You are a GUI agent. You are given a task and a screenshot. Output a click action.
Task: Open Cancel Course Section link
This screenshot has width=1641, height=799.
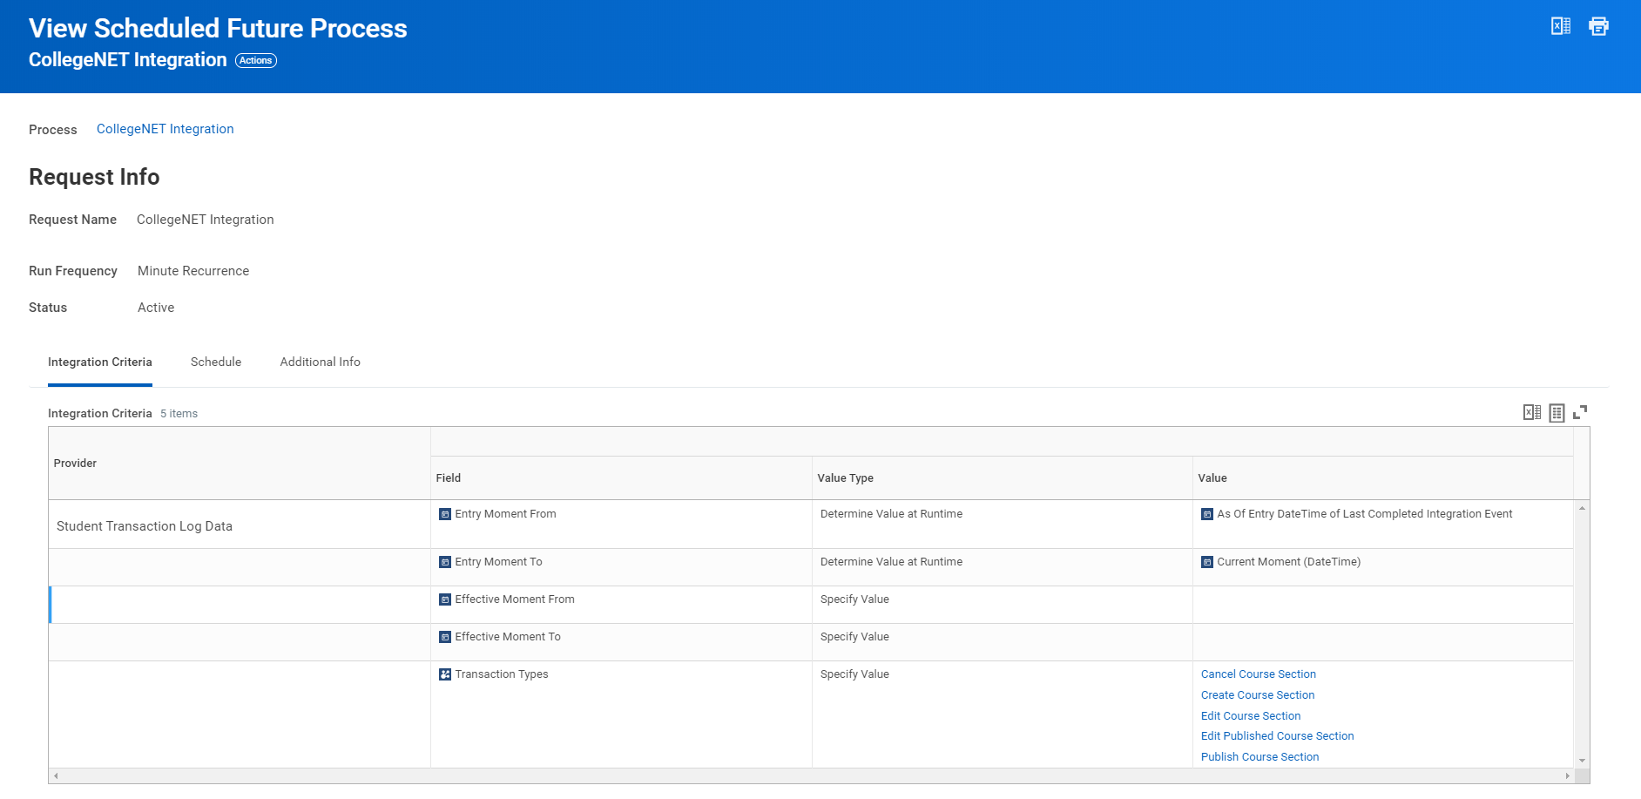pyautogui.click(x=1259, y=674)
